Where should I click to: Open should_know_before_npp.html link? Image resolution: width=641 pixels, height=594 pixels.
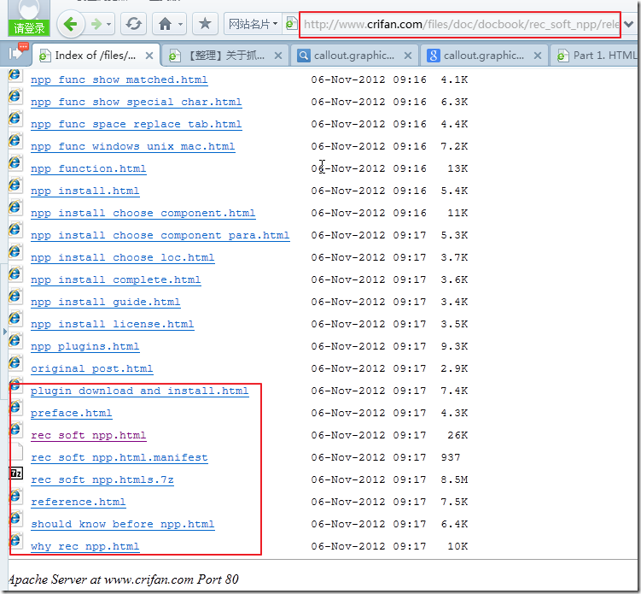click(123, 524)
